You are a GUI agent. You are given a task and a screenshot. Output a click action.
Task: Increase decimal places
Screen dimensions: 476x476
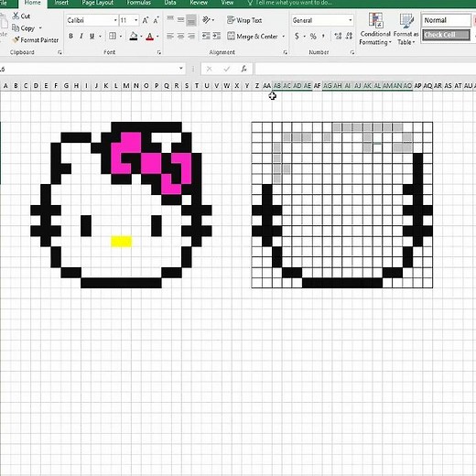pos(338,37)
